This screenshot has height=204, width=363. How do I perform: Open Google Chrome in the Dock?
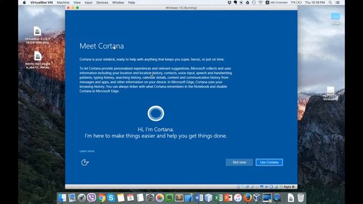pos(102,198)
